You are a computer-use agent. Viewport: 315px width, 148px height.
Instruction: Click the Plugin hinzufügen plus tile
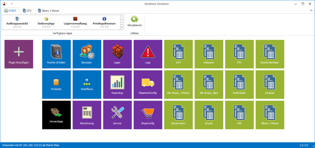click(19, 54)
